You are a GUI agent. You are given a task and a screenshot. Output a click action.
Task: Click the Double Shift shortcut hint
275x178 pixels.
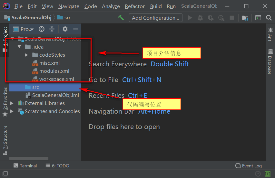tap(170, 64)
